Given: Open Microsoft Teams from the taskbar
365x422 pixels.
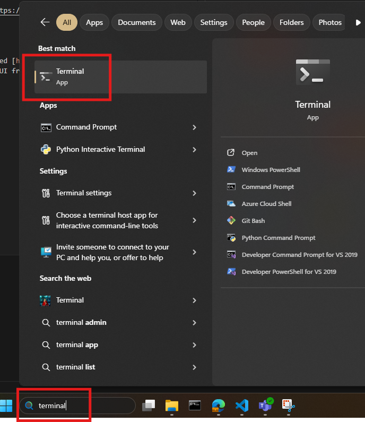Looking at the screenshot, I should pos(266,405).
